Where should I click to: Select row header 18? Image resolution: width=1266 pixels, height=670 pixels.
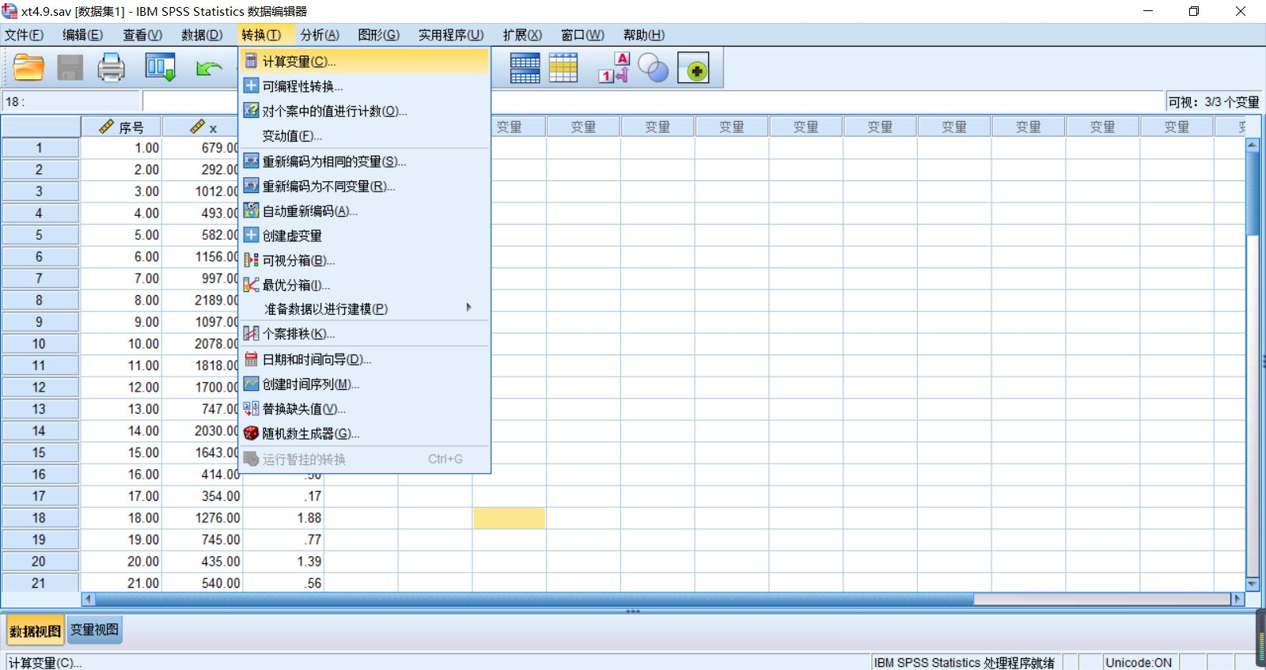(x=40, y=518)
